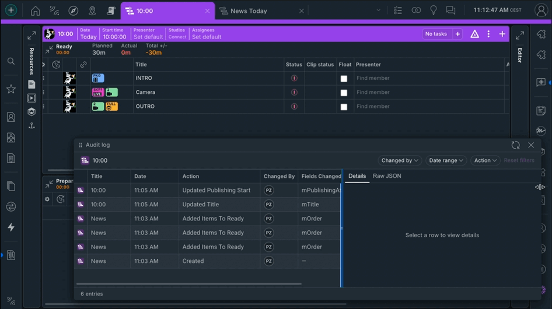
Task: Click the home icon in top bar
Action: pos(36,11)
